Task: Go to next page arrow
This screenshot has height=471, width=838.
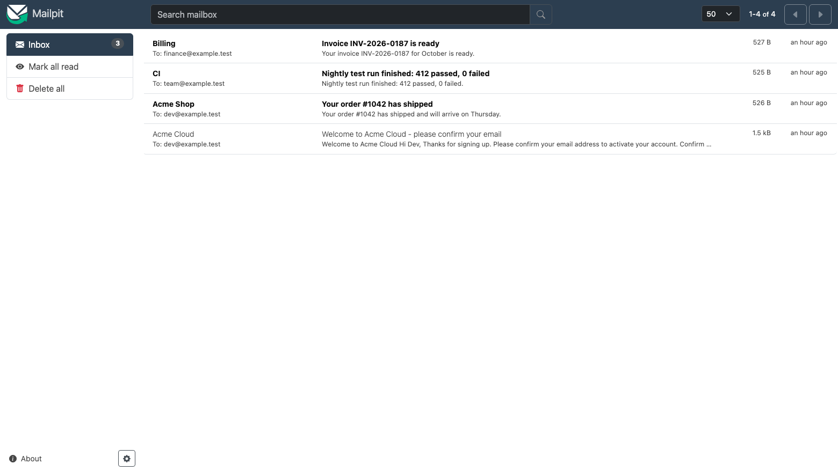Action: tap(820, 14)
